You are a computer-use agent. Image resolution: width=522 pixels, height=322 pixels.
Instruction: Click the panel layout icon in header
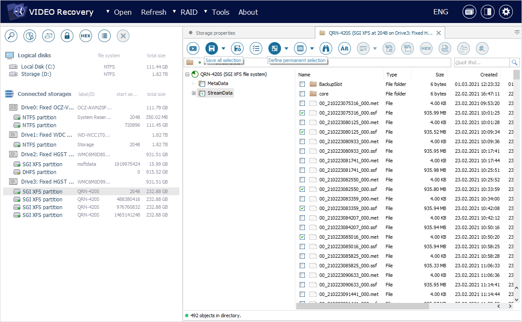point(488,12)
